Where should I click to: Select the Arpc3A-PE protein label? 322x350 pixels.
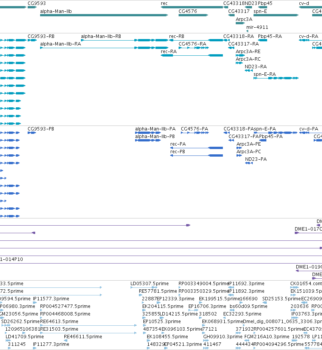click(x=249, y=144)
